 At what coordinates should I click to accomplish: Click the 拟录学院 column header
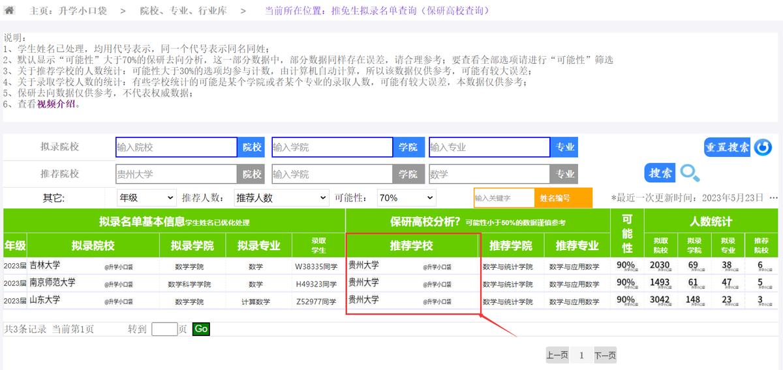[x=192, y=246]
